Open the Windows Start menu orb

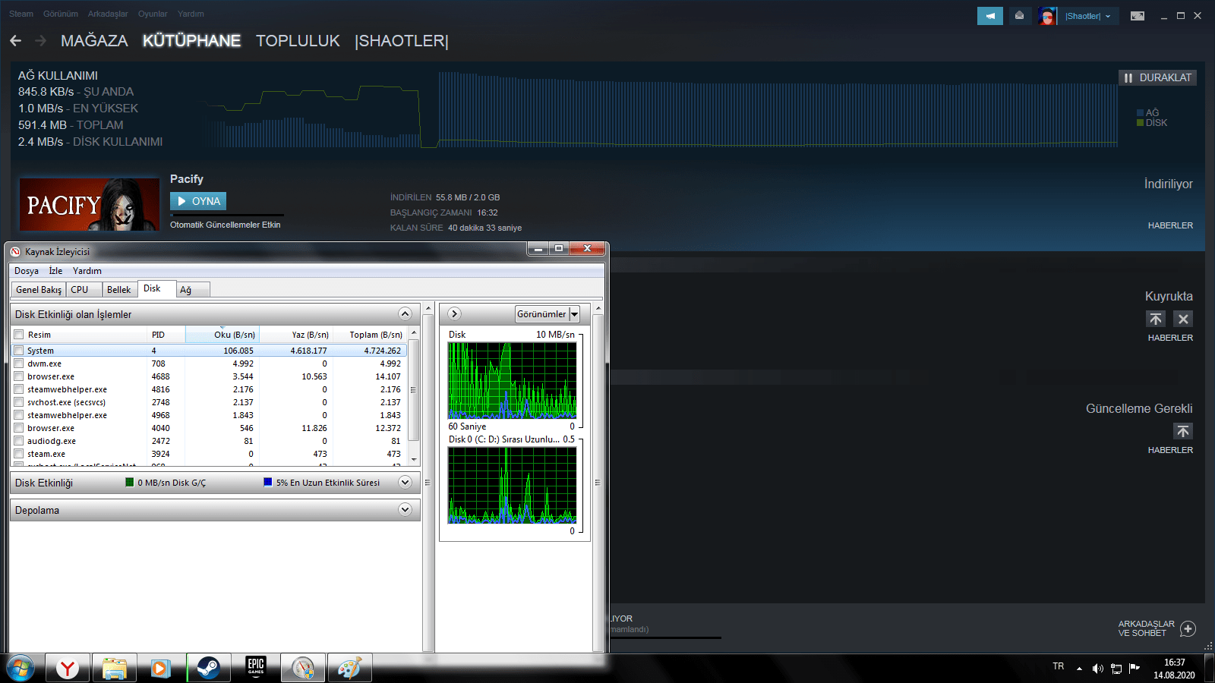tap(21, 668)
